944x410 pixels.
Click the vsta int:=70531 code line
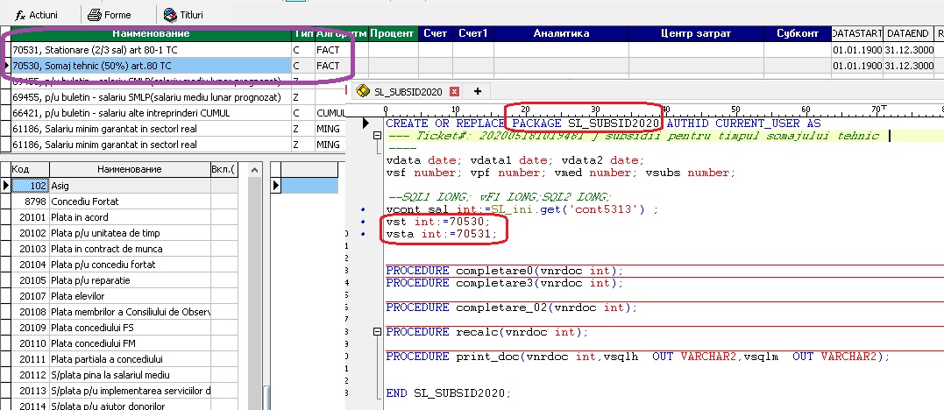click(x=442, y=234)
